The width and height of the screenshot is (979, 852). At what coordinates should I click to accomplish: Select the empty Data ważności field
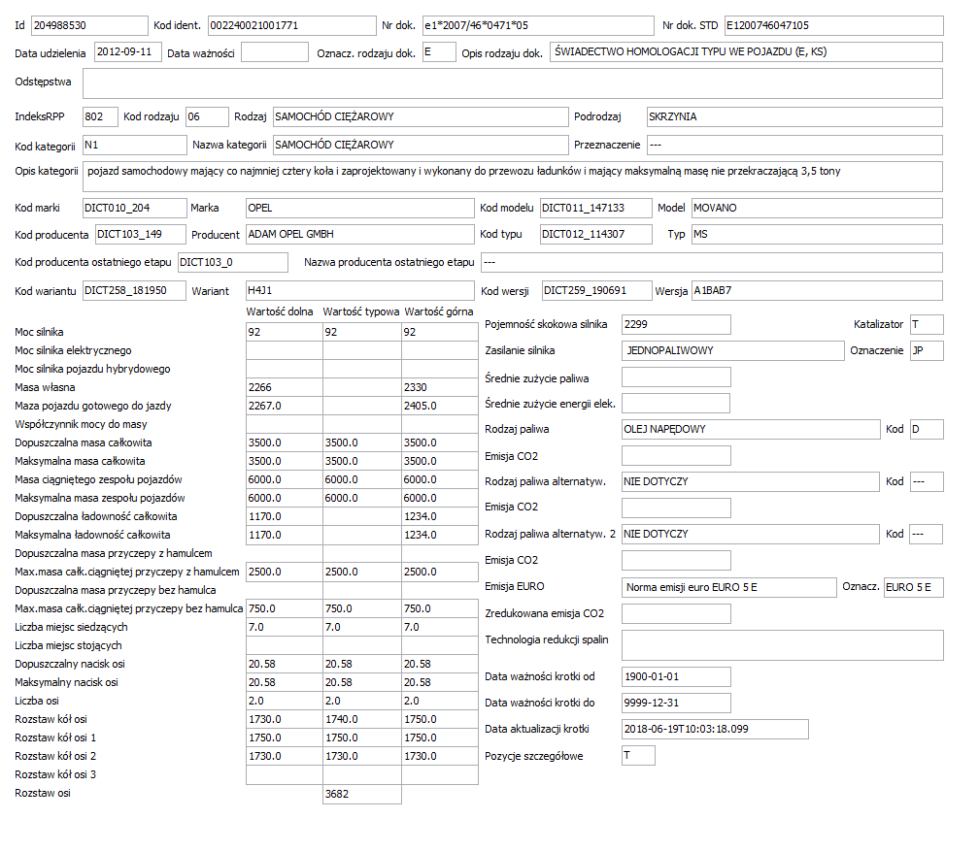(275, 51)
